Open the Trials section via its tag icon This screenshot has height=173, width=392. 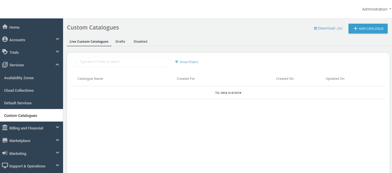(4, 52)
